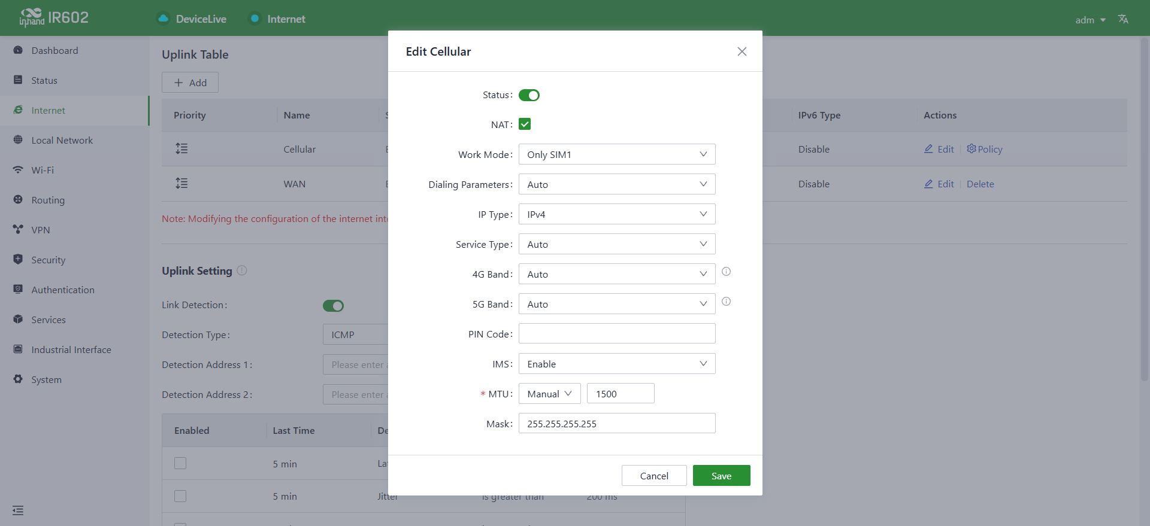Open the Industrial Interface menu
The width and height of the screenshot is (1150, 526).
(74, 349)
